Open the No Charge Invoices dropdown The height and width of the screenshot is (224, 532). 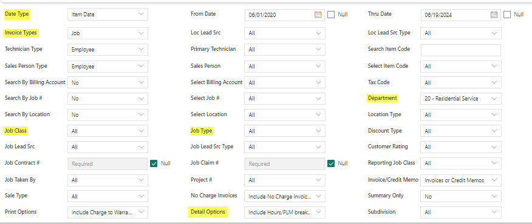(285, 196)
